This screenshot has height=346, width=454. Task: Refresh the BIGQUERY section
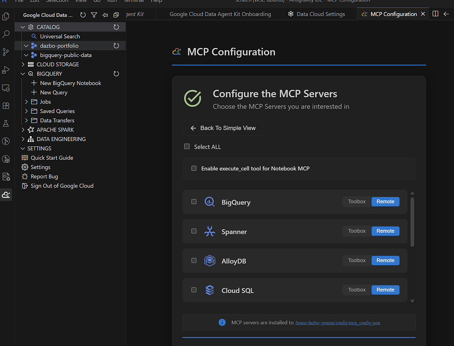point(116,74)
